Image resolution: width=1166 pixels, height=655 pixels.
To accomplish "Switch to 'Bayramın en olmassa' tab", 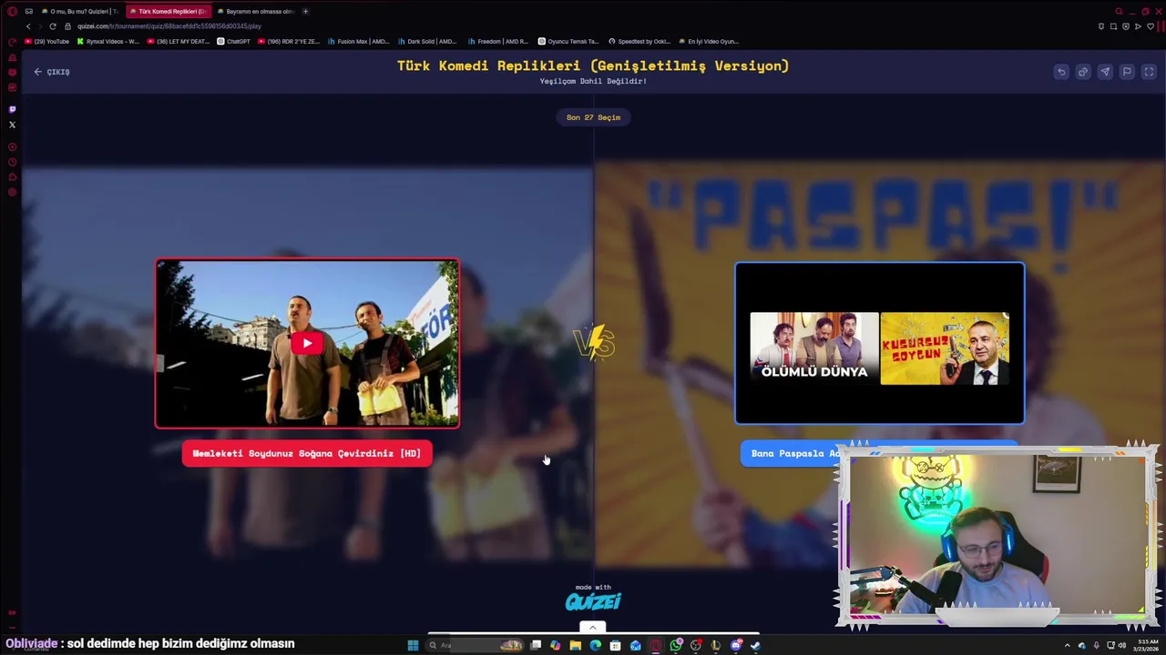I will pyautogui.click(x=255, y=11).
